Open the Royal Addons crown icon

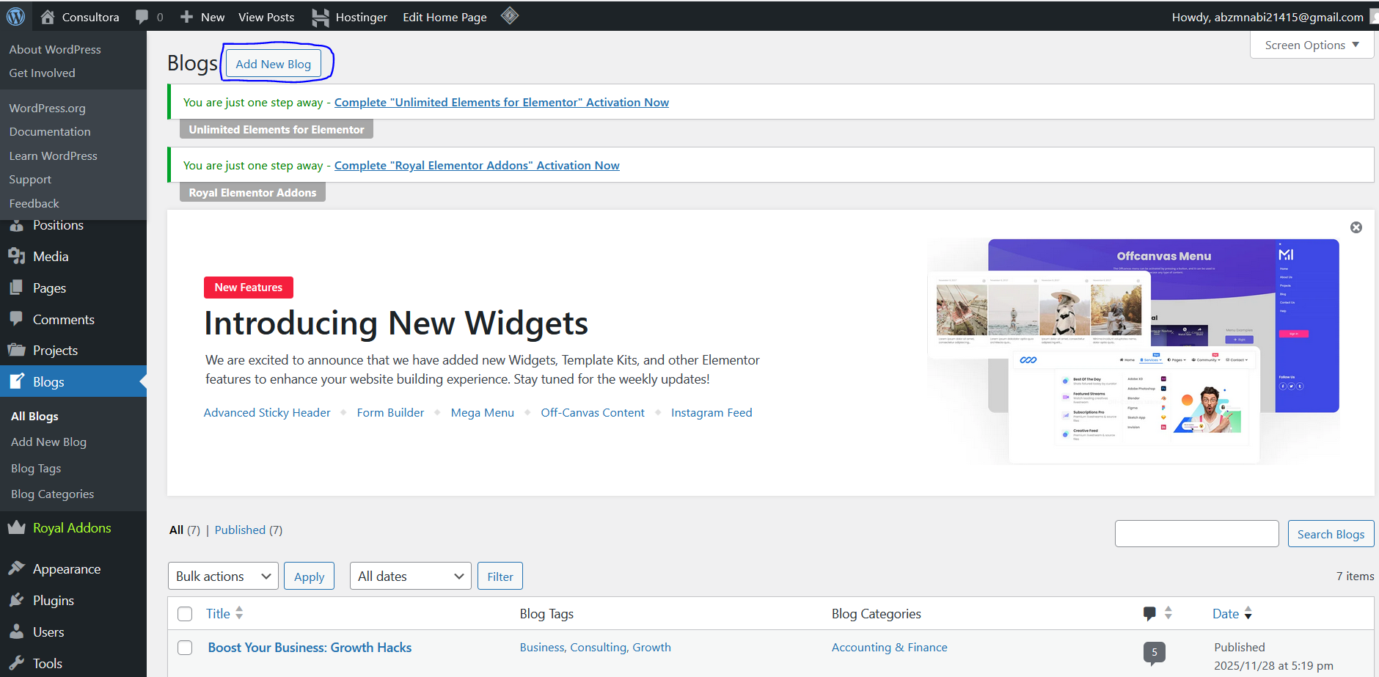(18, 527)
